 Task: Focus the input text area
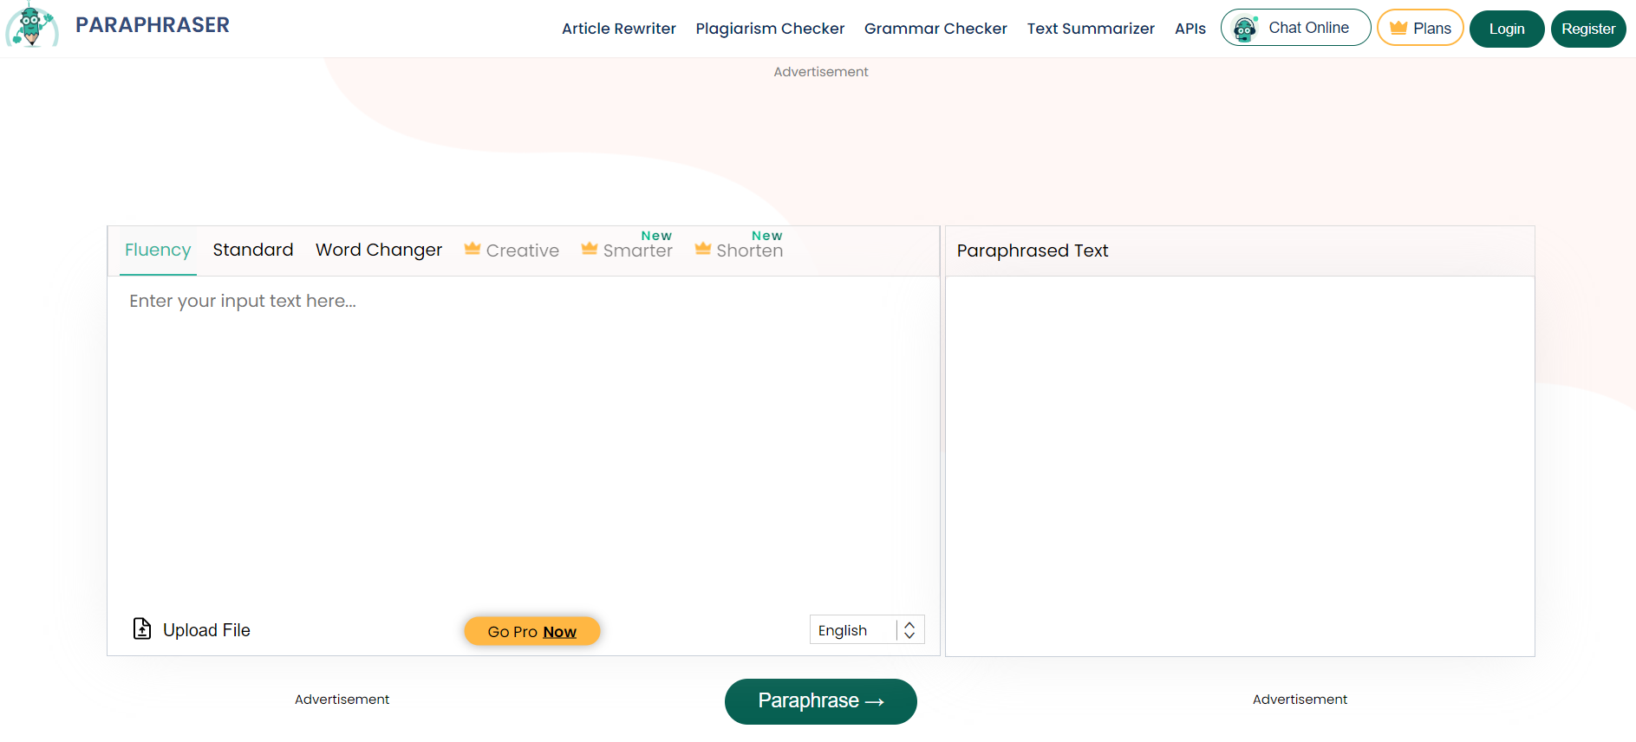point(524,442)
